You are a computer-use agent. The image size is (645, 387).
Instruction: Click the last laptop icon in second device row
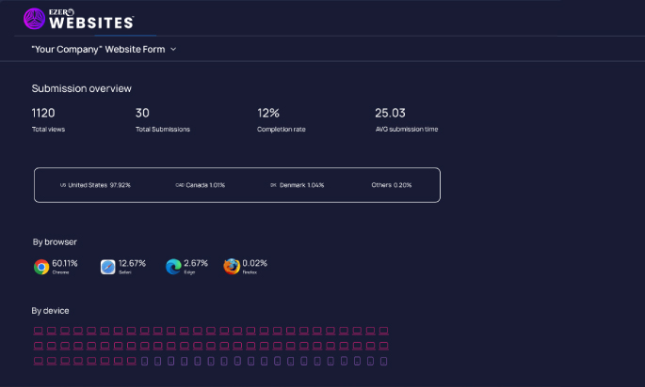(383, 346)
